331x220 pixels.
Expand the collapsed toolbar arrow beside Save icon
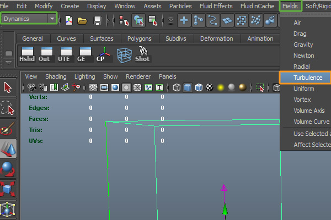[108, 21]
